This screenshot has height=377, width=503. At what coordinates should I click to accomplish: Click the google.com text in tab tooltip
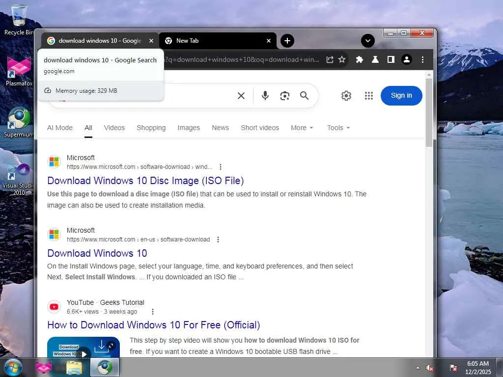point(59,71)
